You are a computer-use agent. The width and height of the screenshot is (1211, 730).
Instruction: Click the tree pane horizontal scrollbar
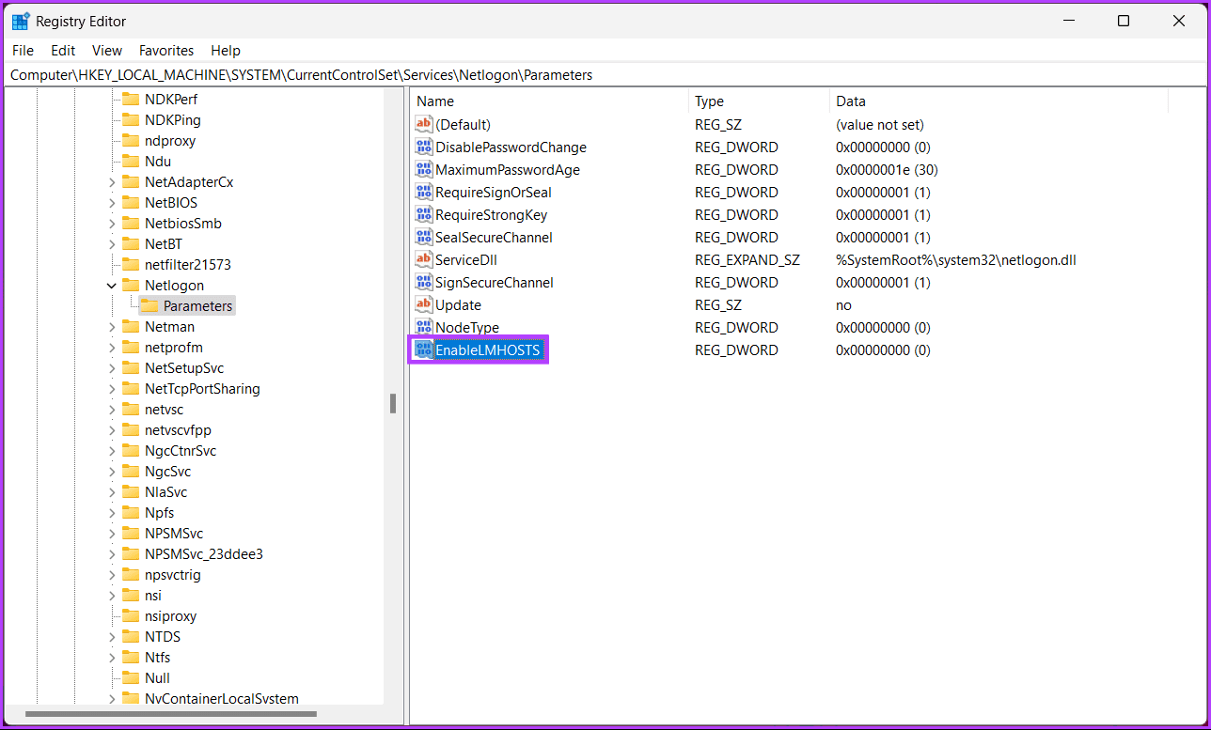171,714
